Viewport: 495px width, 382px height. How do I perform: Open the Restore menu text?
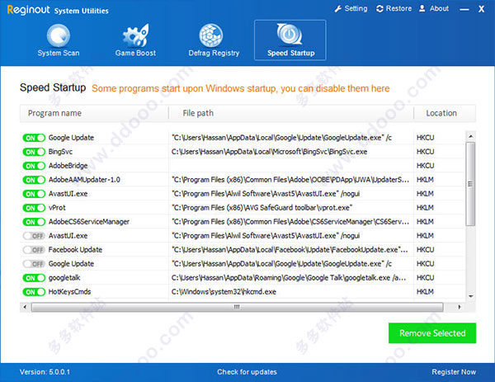(398, 8)
